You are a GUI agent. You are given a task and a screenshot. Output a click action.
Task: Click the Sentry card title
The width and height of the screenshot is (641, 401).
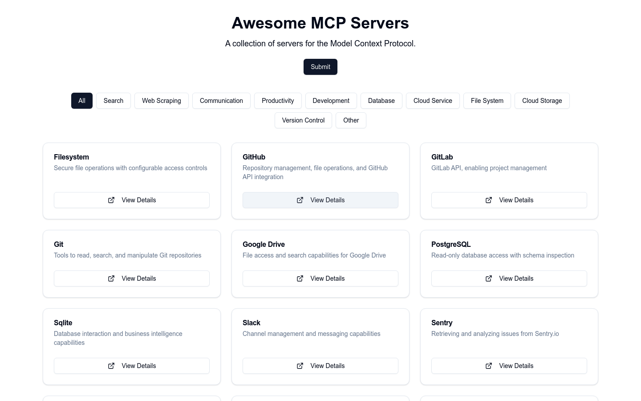click(x=442, y=323)
